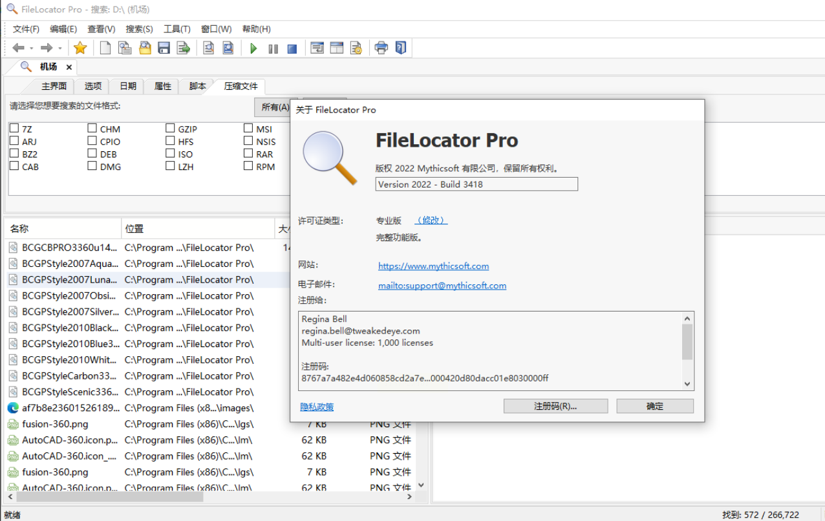Sort results by the 位置 column header
The image size is (825, 521).
[x=198, y=228]
